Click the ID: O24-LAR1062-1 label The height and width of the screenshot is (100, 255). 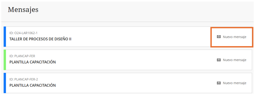coord(23,33)
